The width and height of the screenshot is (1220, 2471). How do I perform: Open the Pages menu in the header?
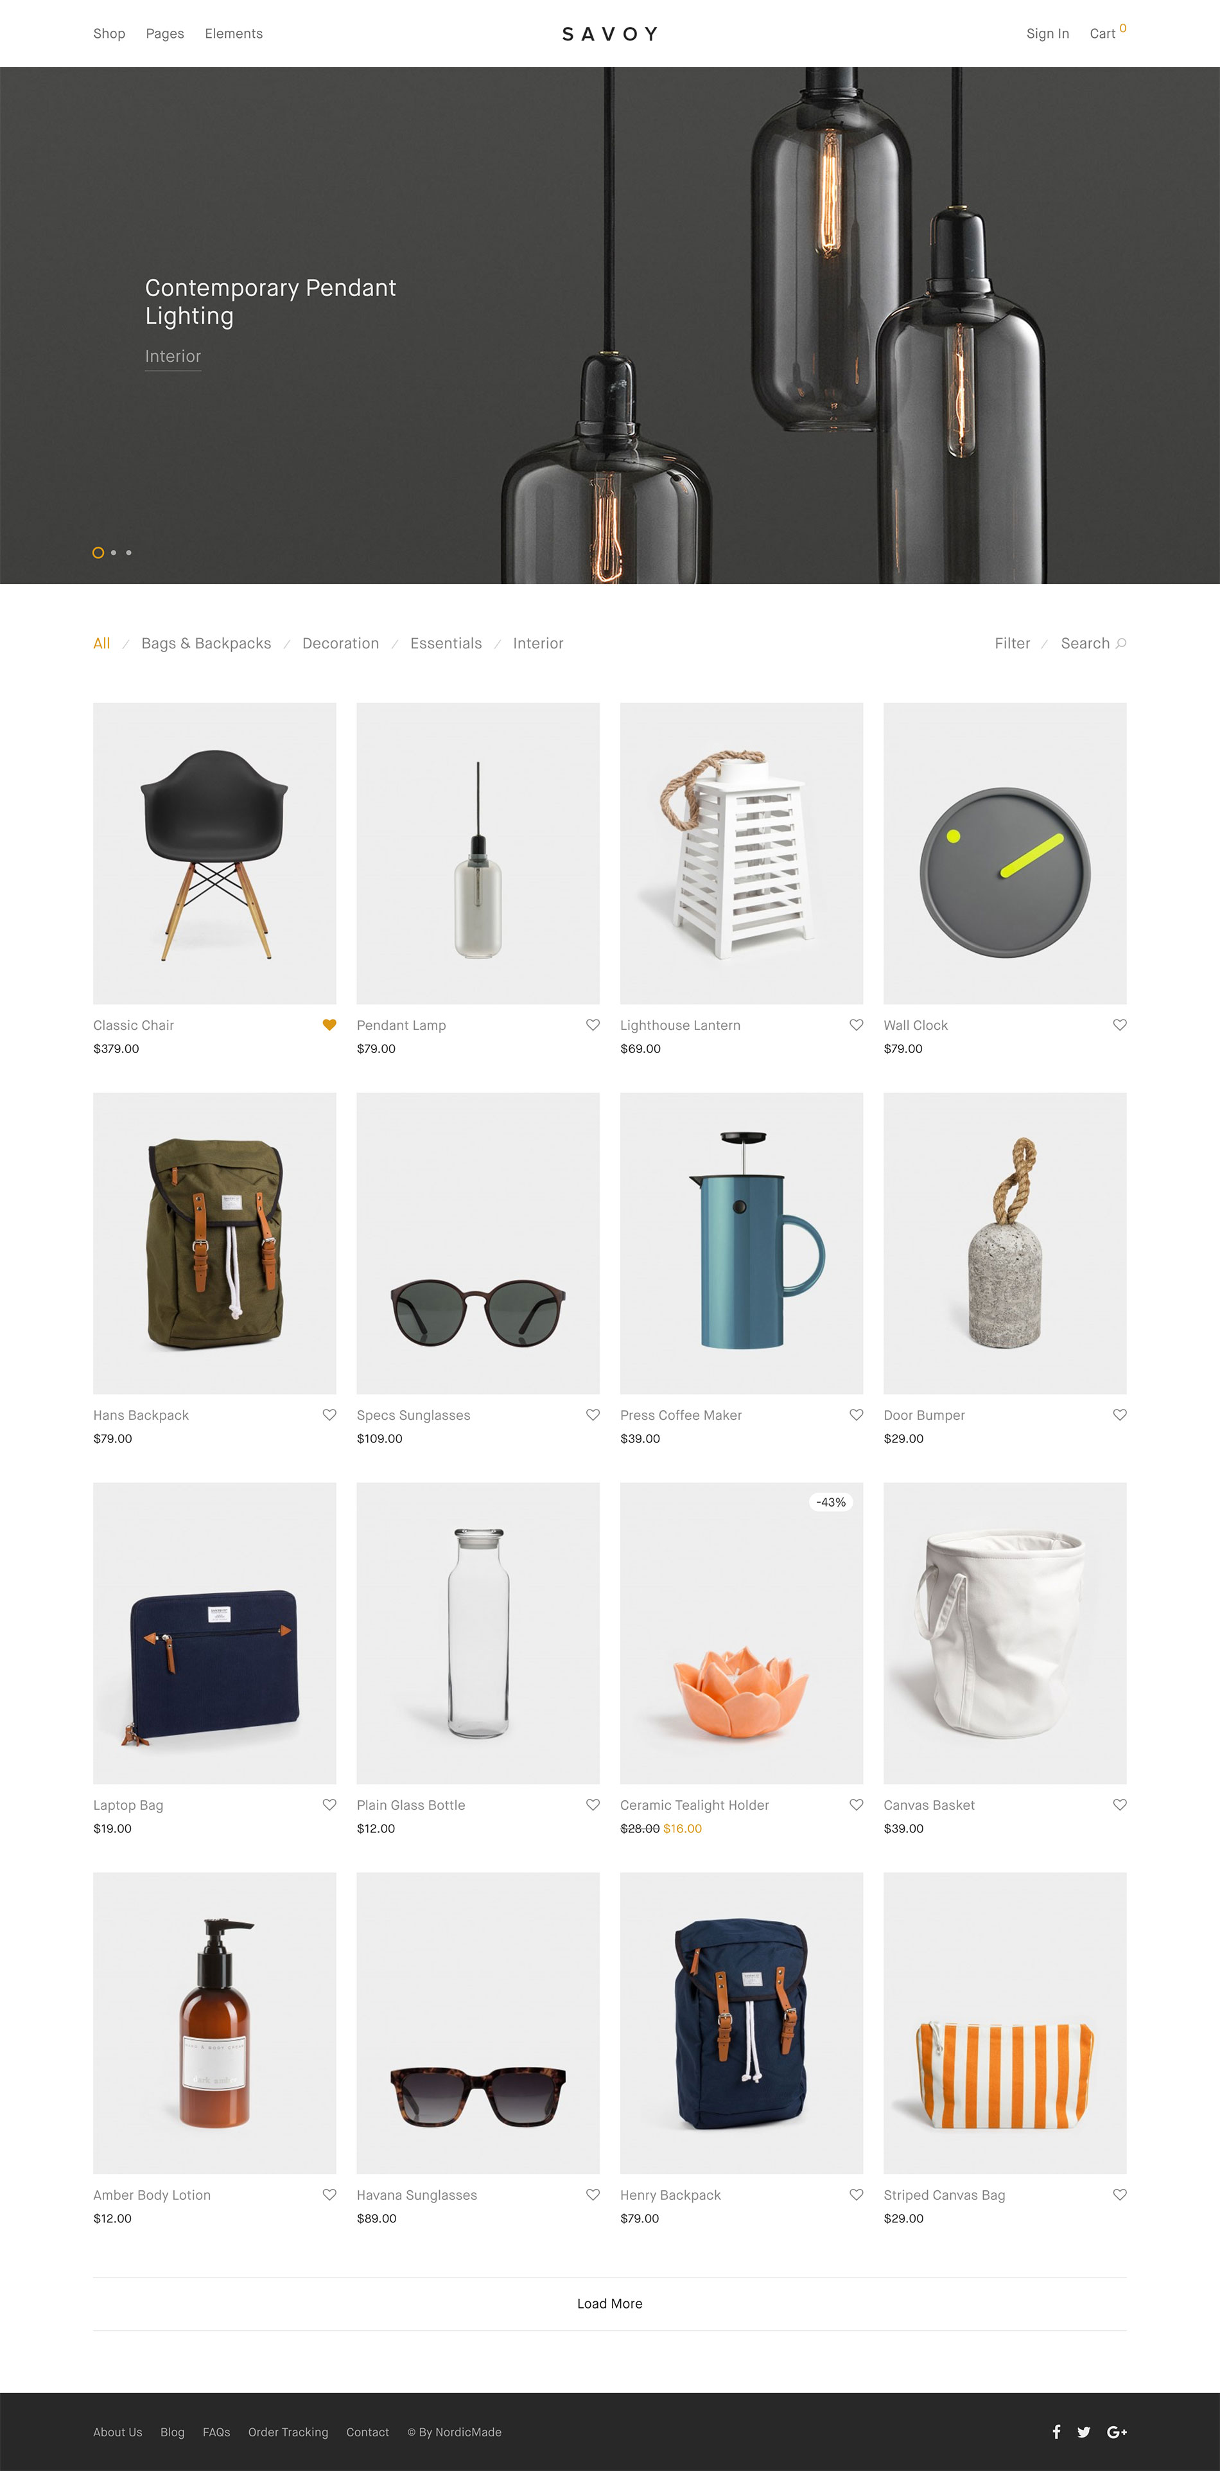pos(165,33)
